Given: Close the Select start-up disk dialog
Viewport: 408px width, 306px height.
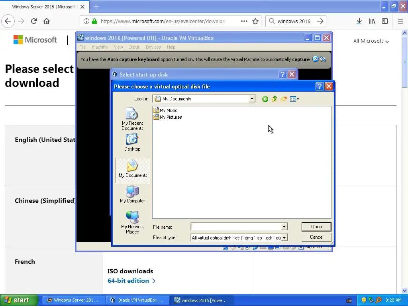Looking at the screenshot, I should 292,75.
